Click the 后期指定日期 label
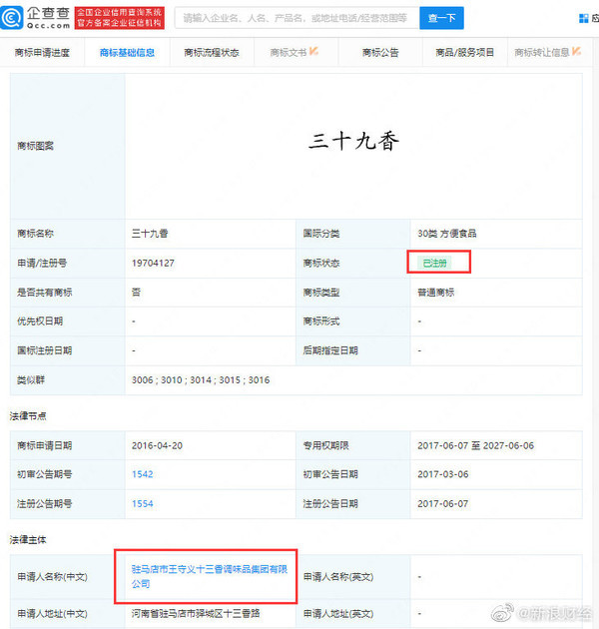 click(330, 350)
